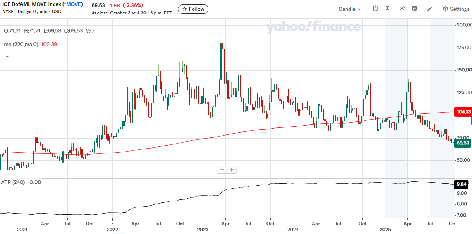Select the pencil draw tool

430,9
